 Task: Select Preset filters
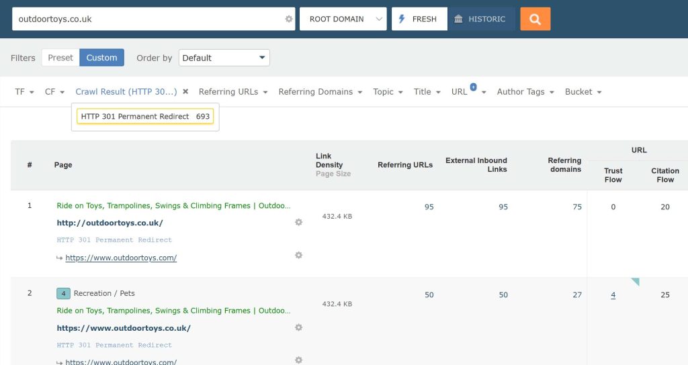pyautogui.click(x=60, y=58)
